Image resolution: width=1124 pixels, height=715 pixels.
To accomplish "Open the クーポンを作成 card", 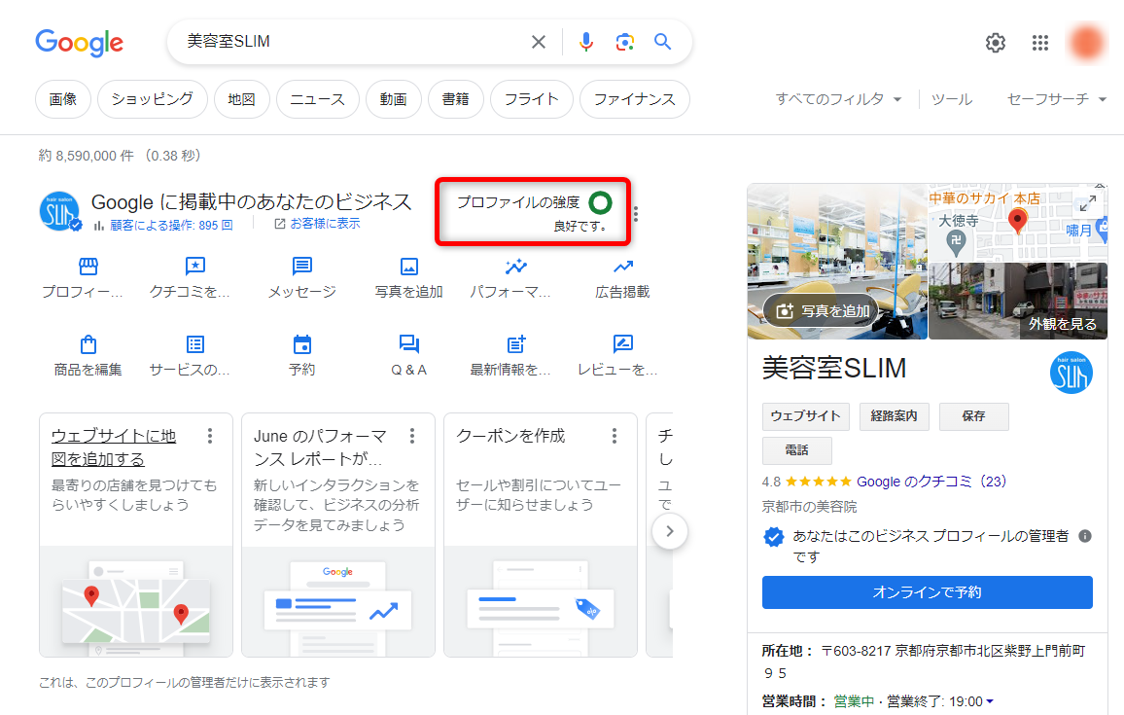I will point(541,535).
